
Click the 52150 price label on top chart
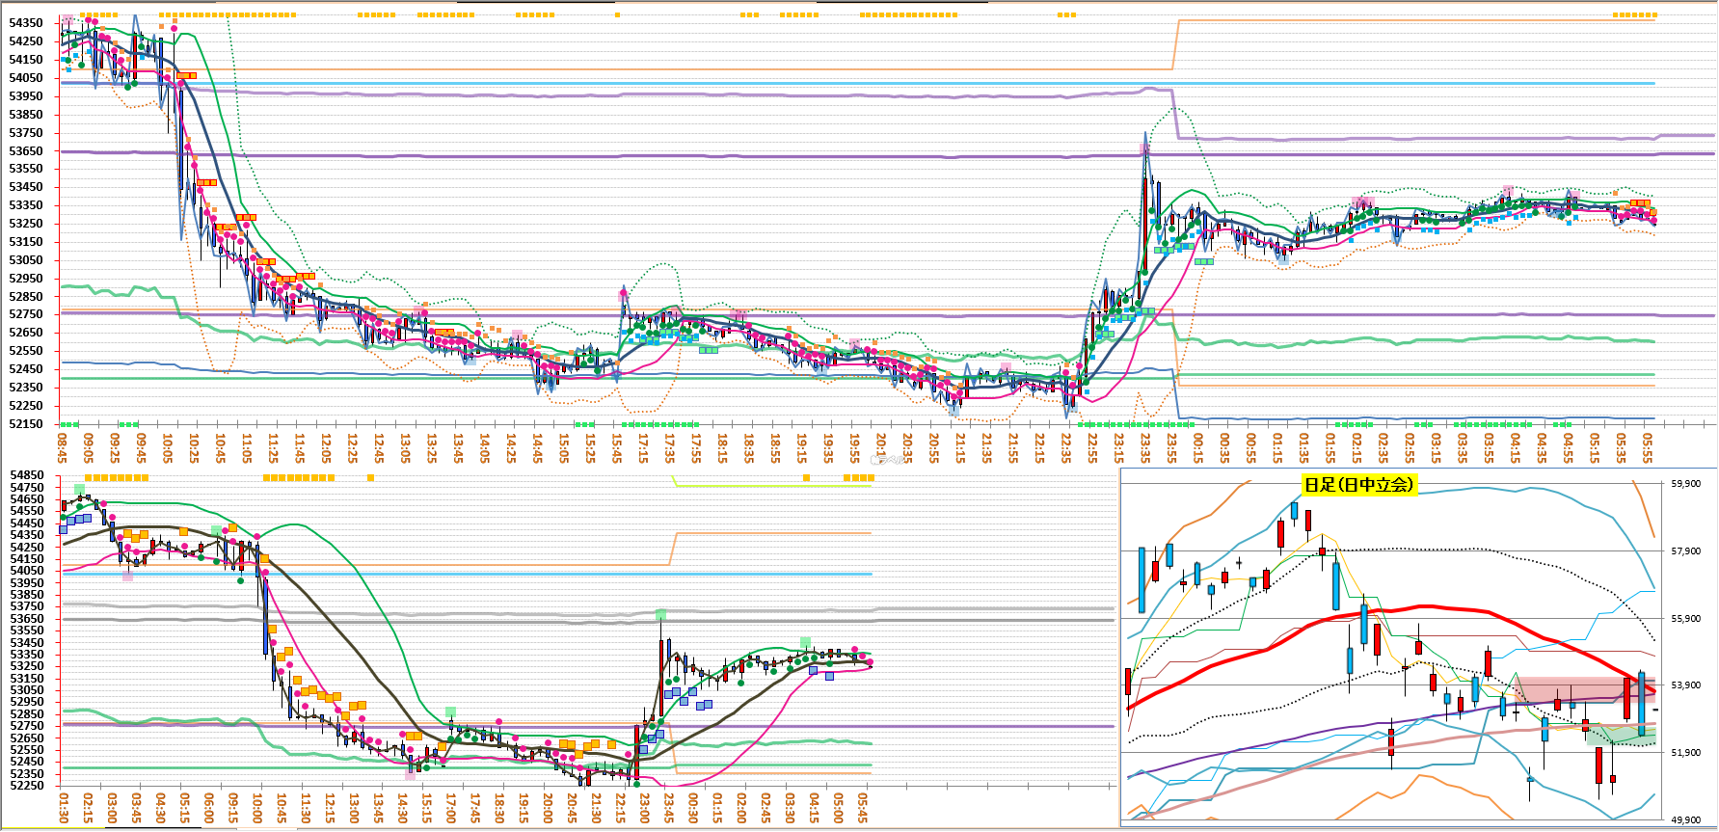tap(26, 424)
